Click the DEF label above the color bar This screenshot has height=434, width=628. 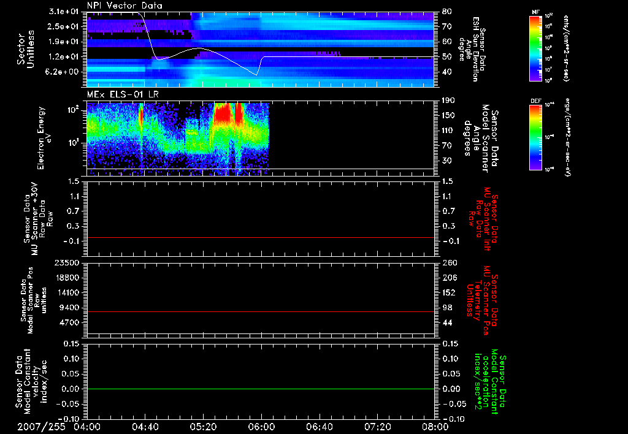pyautogui.click(x=536, y=101)
